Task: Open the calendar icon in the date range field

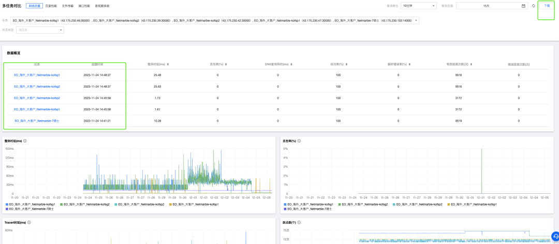Action: [x=523, y=6]
